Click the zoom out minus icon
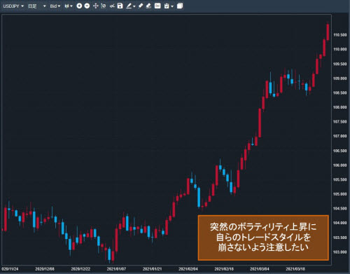Screen dimensions: 350x274 click(x=87, y=6)
